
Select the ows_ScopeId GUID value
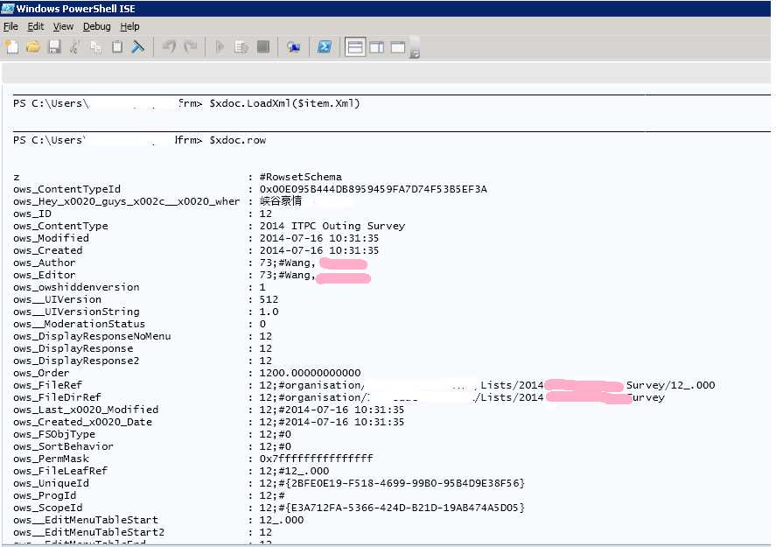click(x=392, y=508)
